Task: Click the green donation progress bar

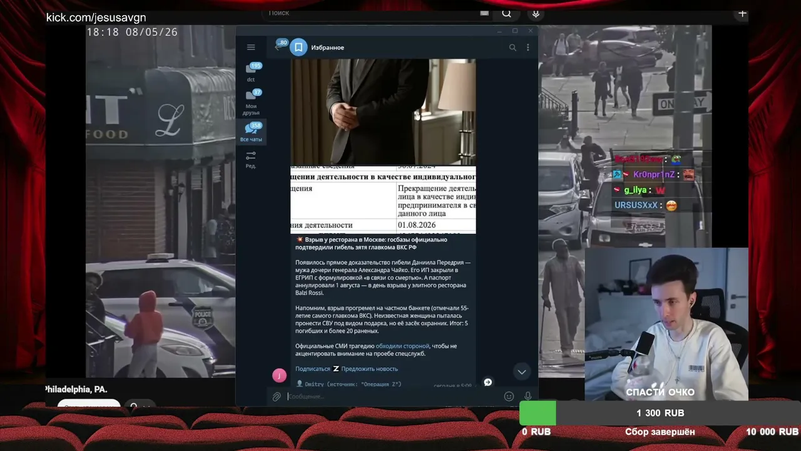Action: pos(538,413)
